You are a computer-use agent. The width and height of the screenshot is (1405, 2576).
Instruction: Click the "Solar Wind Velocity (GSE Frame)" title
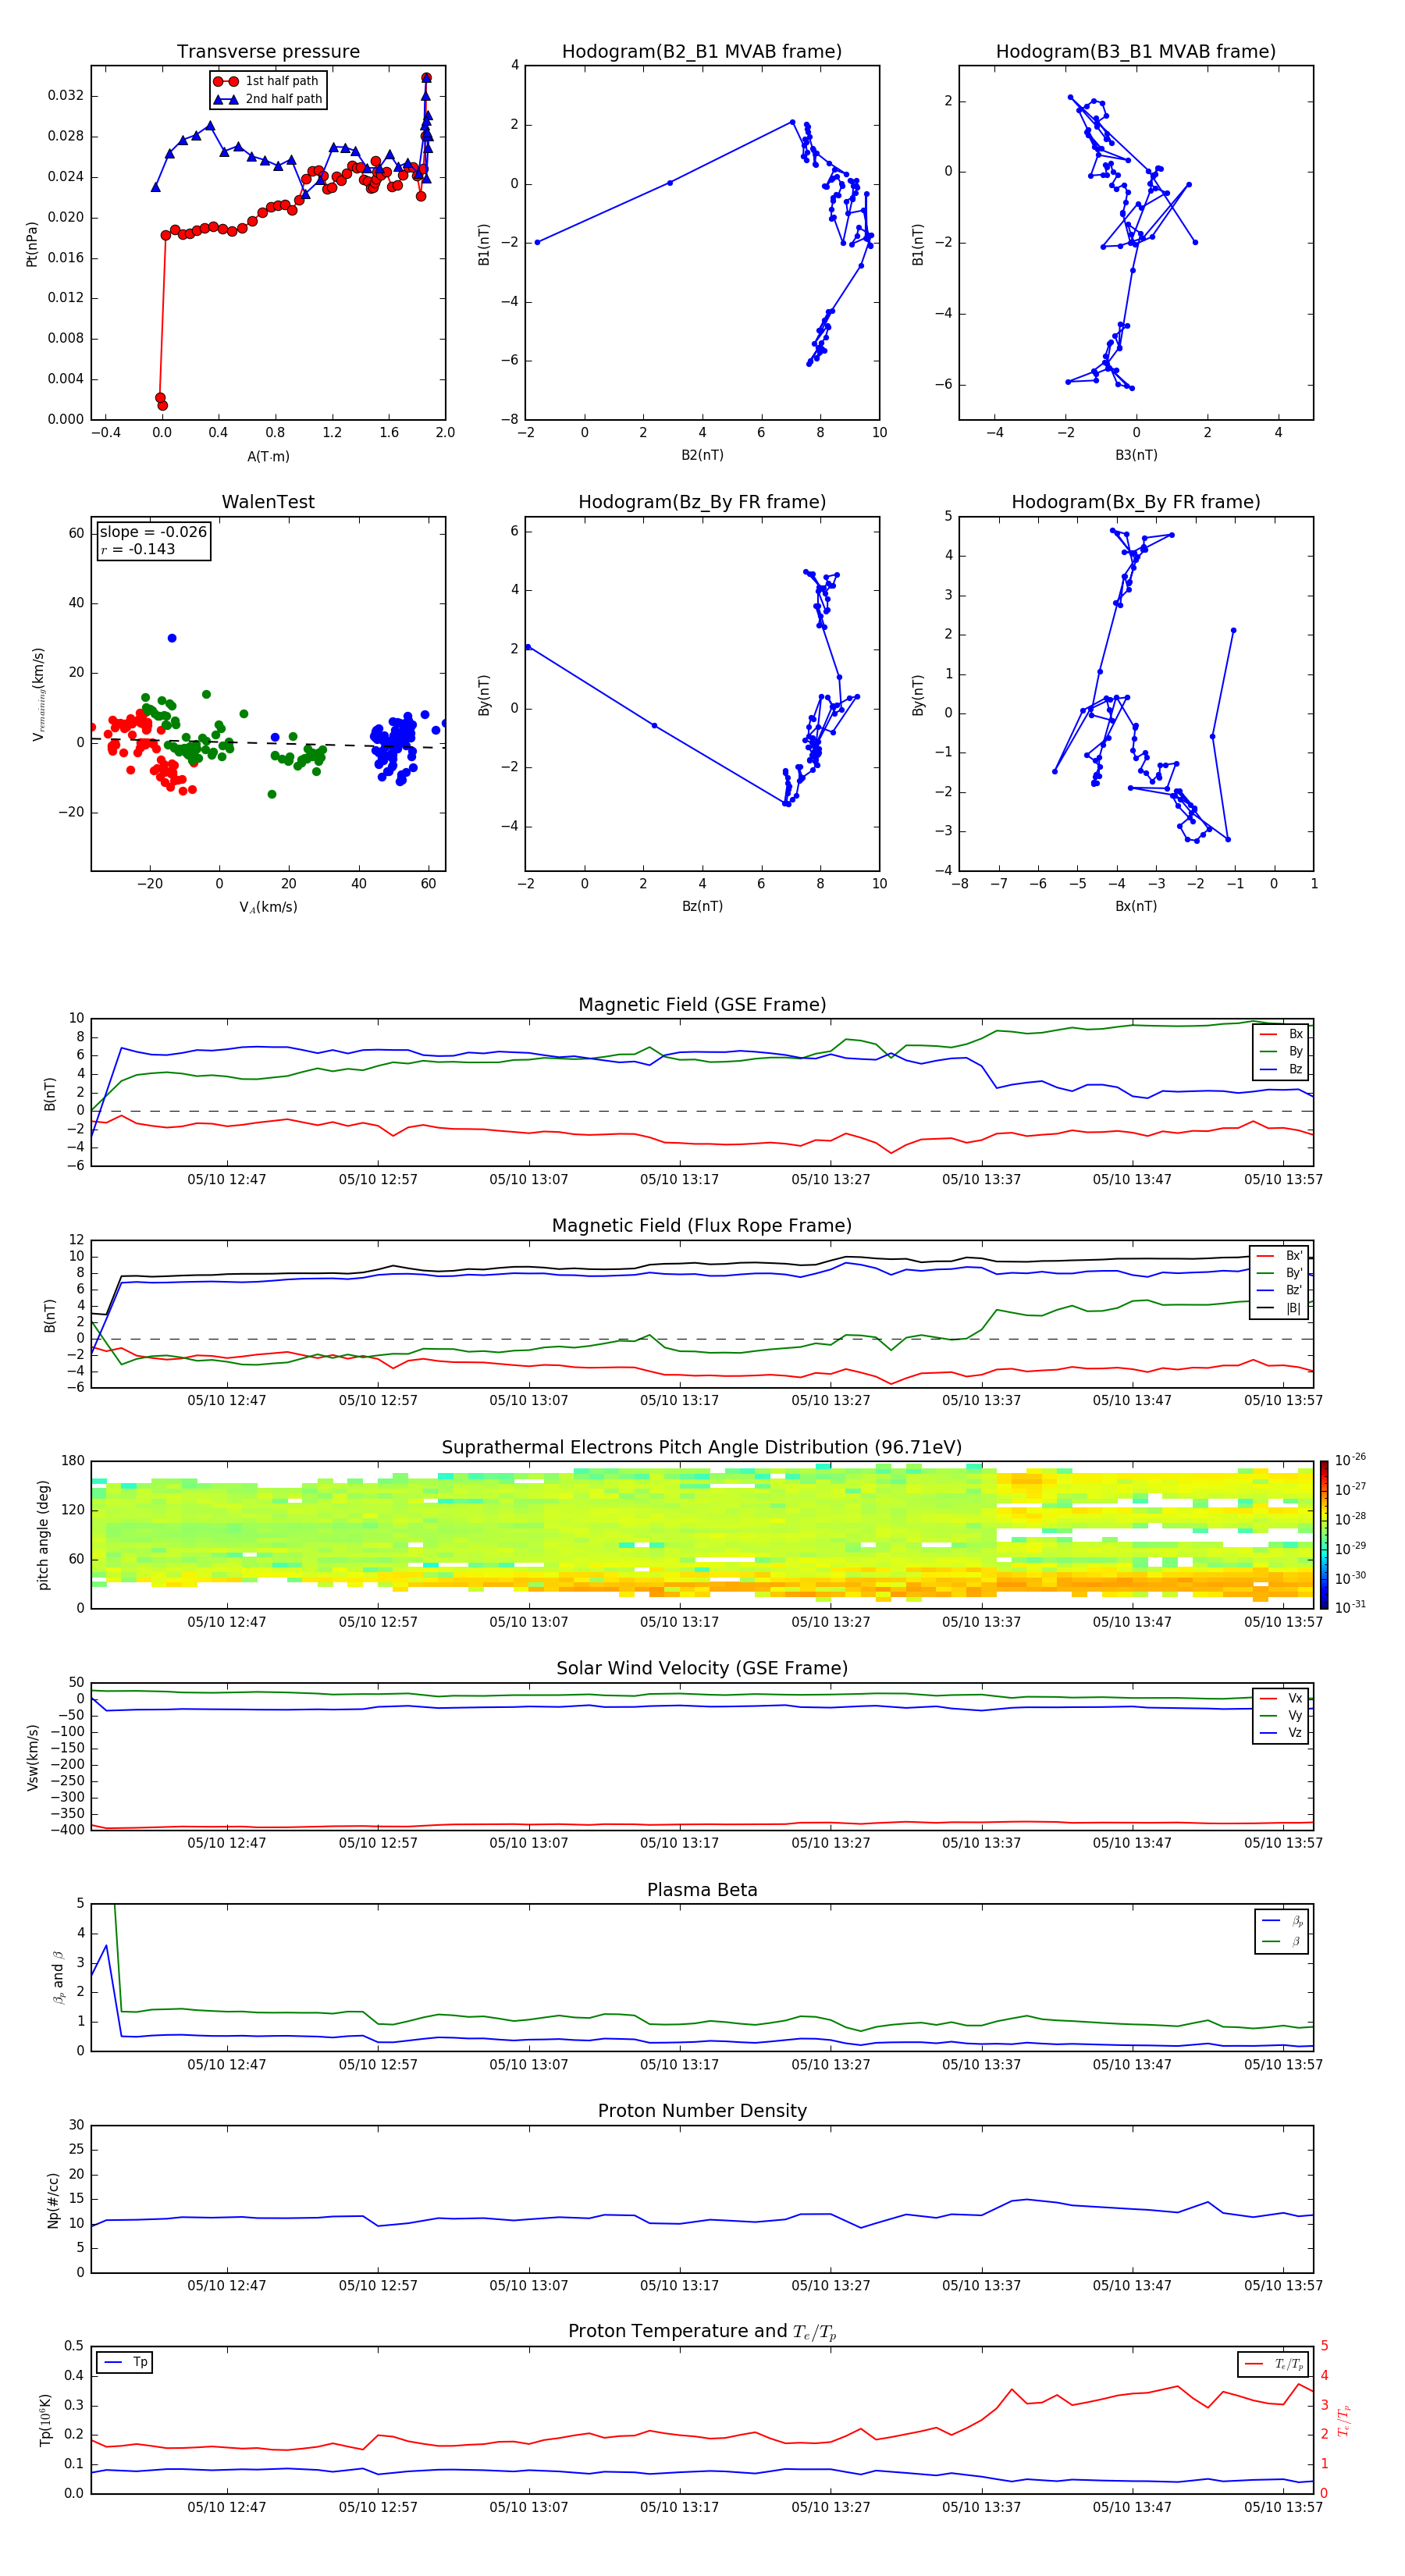point(702,1669)
